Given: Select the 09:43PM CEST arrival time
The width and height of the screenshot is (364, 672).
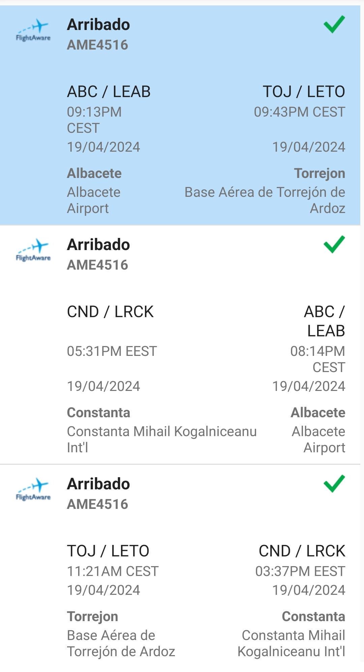Looking at the screenshot, I should [299, 112].
